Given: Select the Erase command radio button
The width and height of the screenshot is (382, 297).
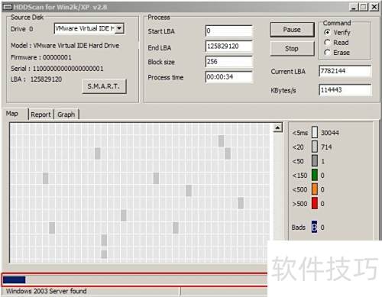Looking at the screenshot, I should (327, 53).
